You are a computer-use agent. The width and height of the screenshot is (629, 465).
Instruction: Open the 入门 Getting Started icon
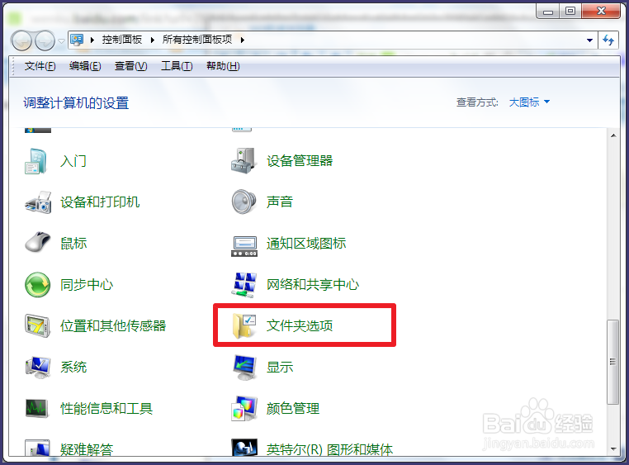(x=37, y=161)
